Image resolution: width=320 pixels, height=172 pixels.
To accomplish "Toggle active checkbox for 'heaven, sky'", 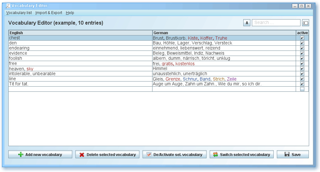I will (x=302, y=68).
